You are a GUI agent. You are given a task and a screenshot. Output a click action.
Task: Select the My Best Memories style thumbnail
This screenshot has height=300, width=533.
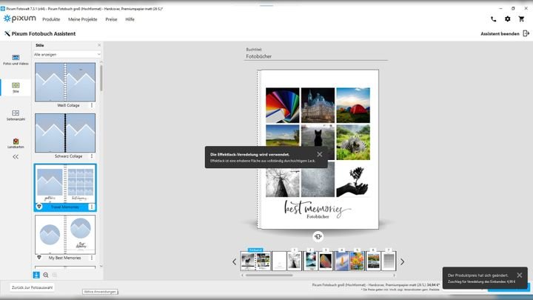coord(64,235)
